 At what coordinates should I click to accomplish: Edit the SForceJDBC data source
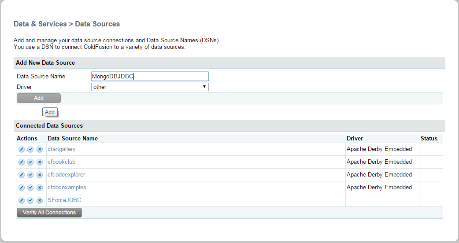point(22,201)
